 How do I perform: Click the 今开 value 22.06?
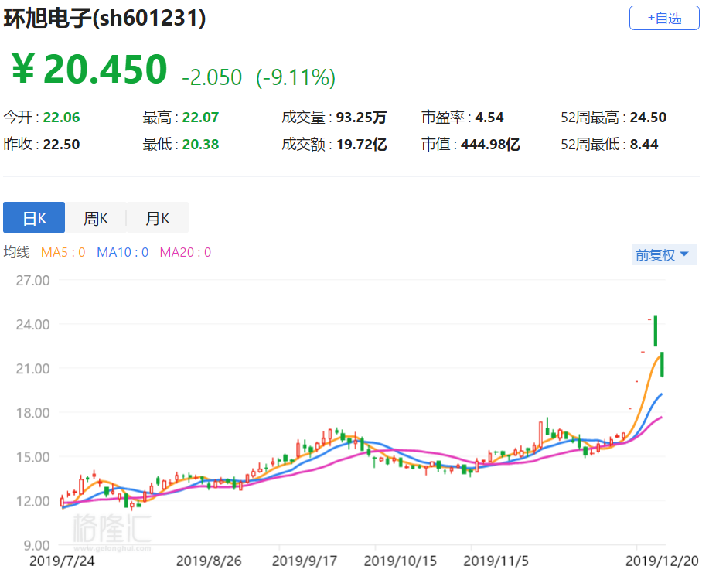pyautogui.click(x=61, y=118)
